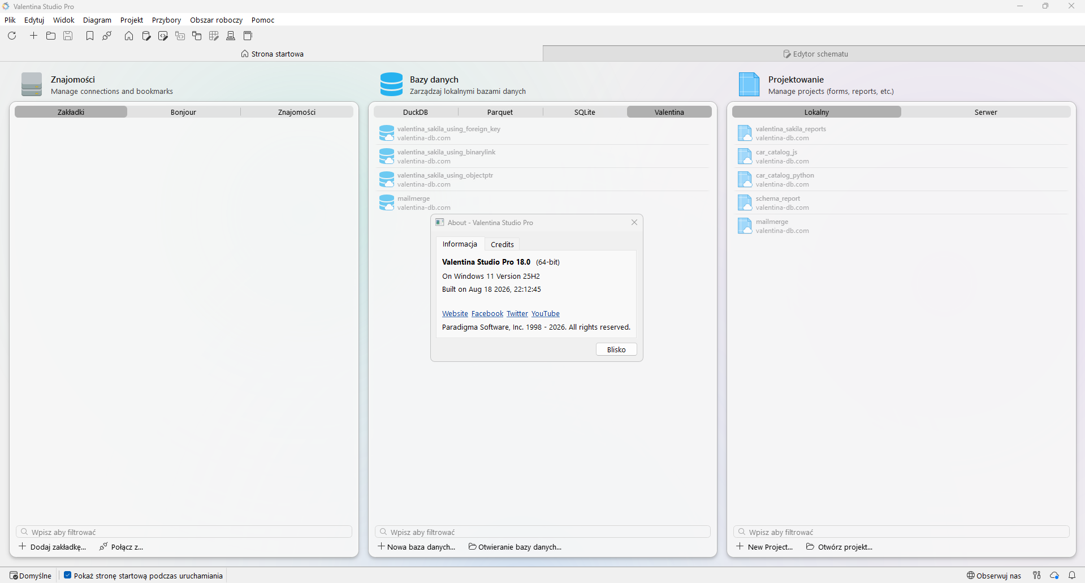Click the cloud update icon in status bar

(1054, 575)
